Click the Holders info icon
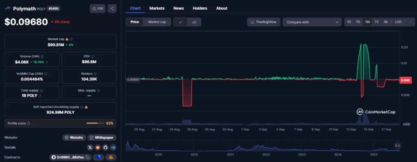 click(x=95, y=74)
